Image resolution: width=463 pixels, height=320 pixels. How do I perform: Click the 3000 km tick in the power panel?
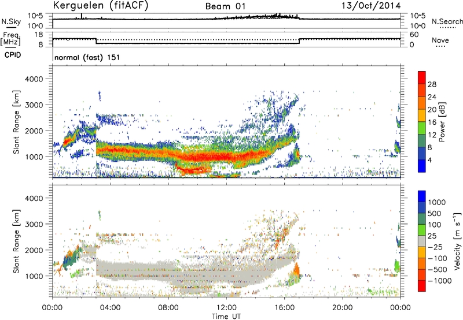(34, 105)
